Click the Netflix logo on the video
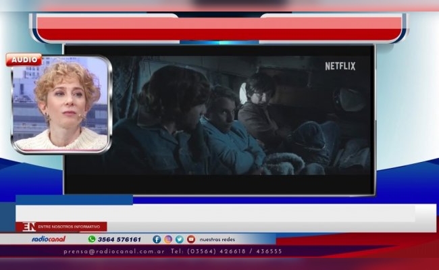The width and height of the screenshot is (439, 270). pos(340,66)
